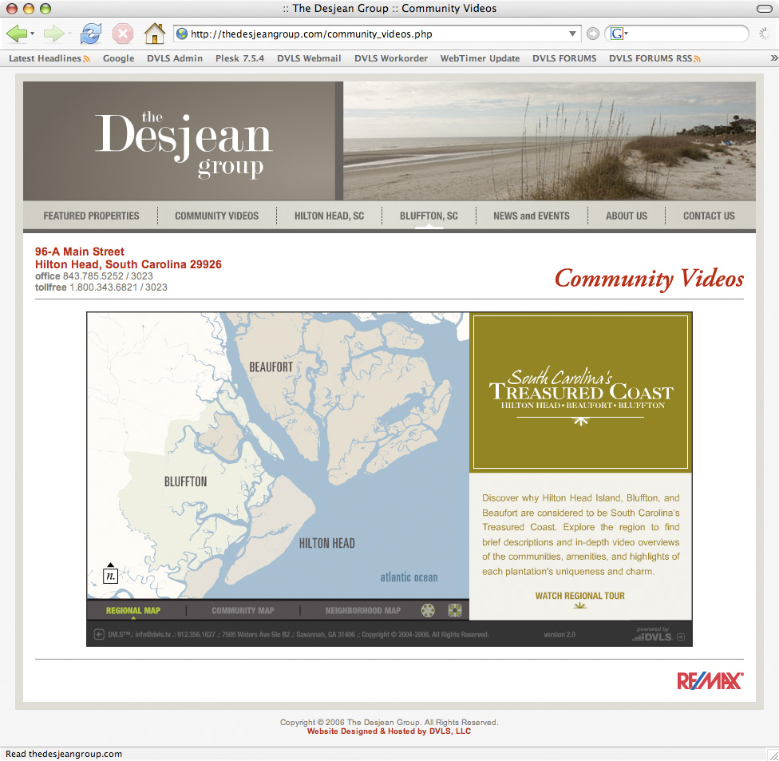Viewport: 779px width, 761px height.
Task: Click 'version 2.0' footer text
Action: coord(560,635)
